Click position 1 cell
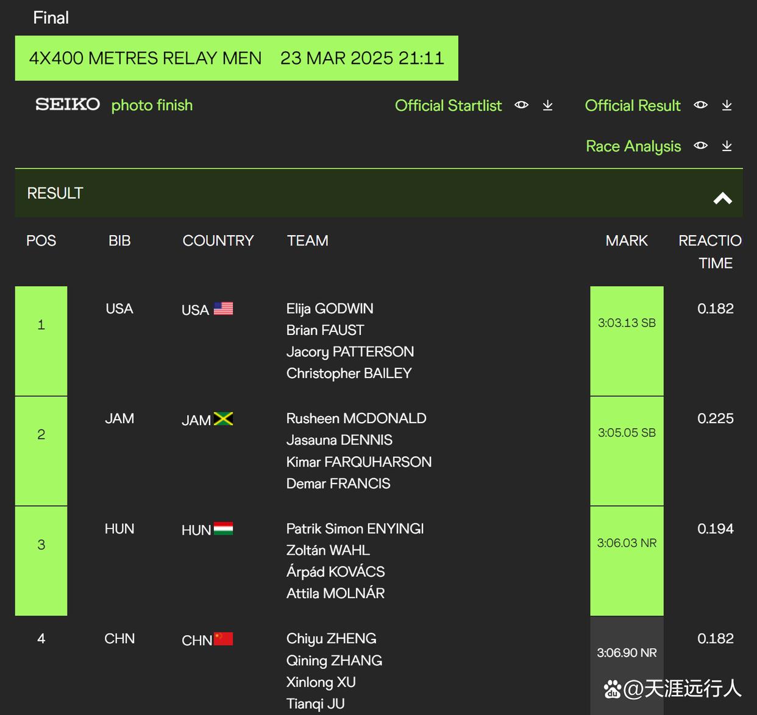The image size is (757, 715). (x=41, y=341)
